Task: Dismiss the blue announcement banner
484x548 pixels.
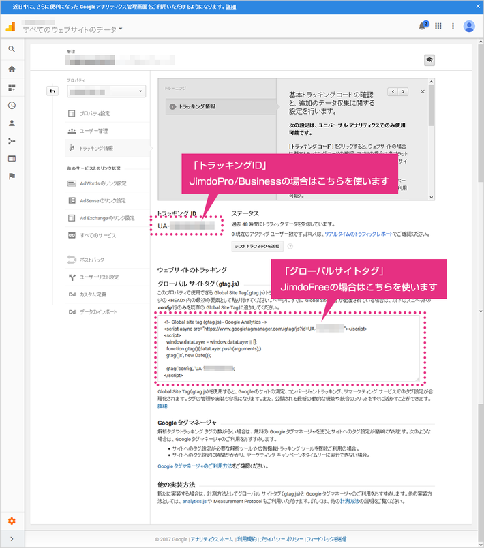Action: (478, 7)
